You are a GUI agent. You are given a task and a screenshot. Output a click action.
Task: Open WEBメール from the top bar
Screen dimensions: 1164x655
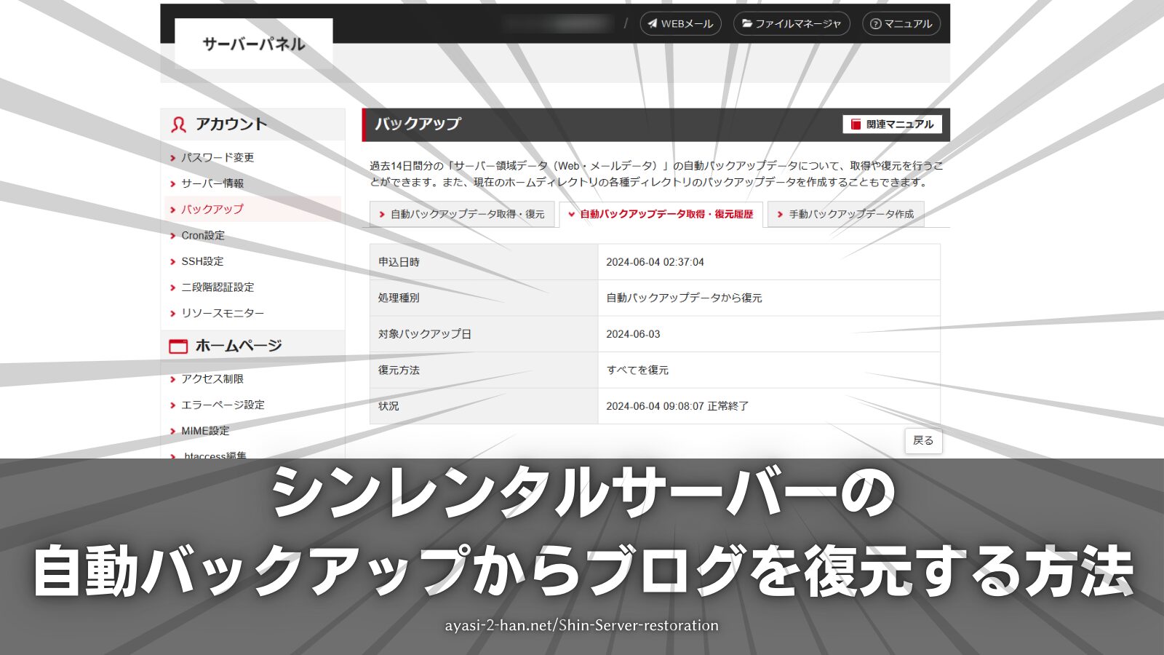tap(680, 23)
